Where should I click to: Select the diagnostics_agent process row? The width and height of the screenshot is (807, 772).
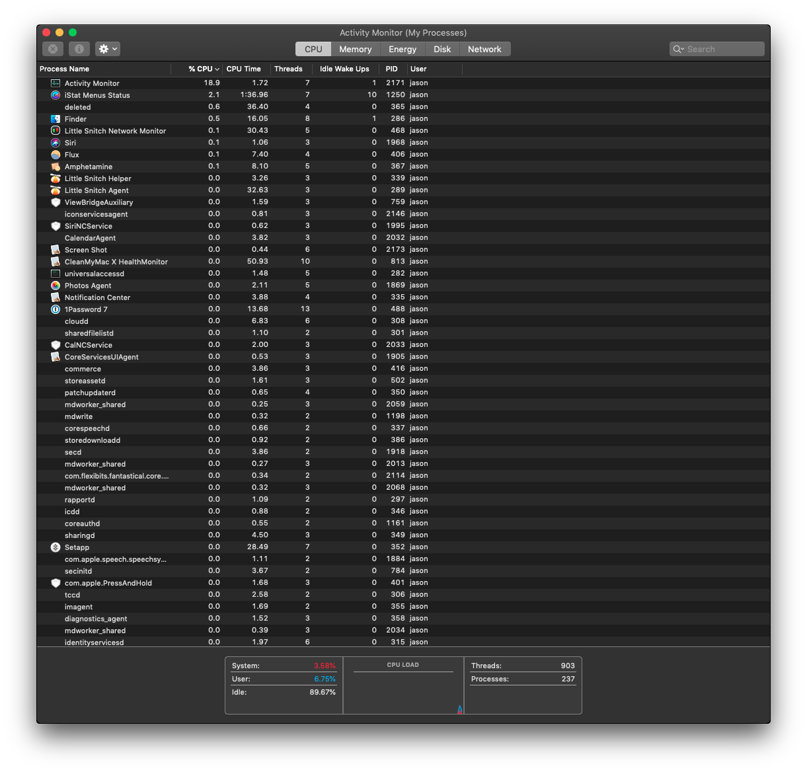tap(403, 619)
